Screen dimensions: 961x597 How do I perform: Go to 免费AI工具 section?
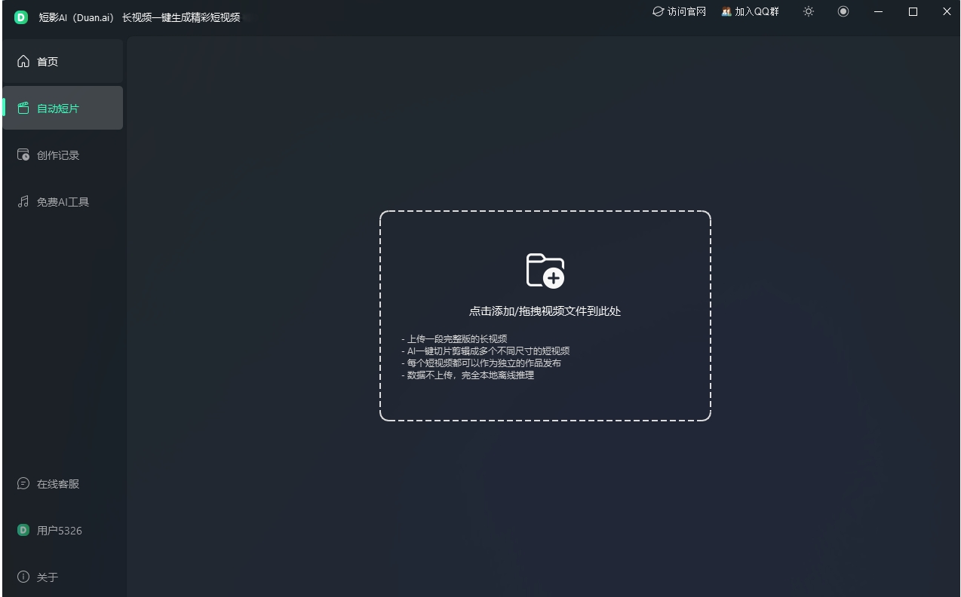point(63,201)
